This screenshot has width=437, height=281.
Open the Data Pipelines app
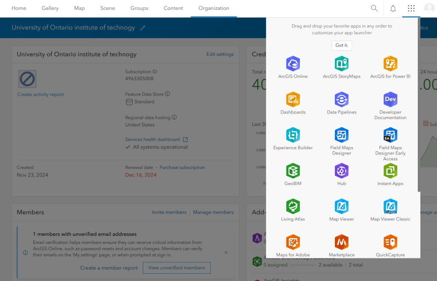tap(341, 100)
